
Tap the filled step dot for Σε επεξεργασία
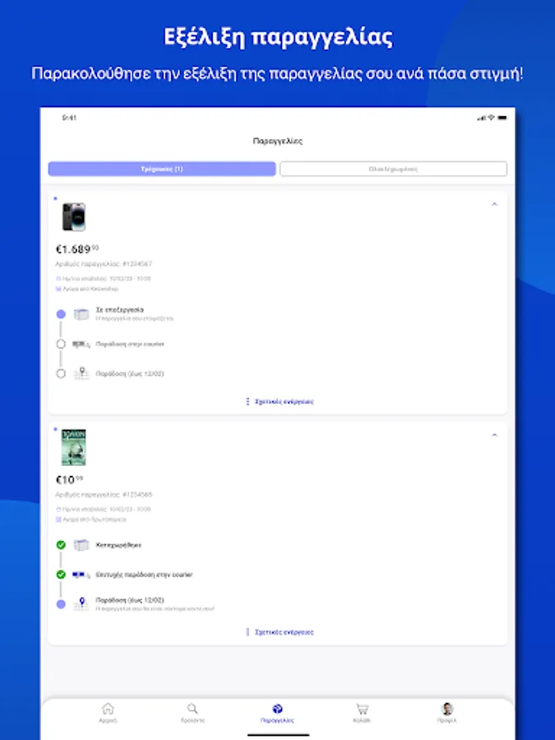(x=61, y=314)
